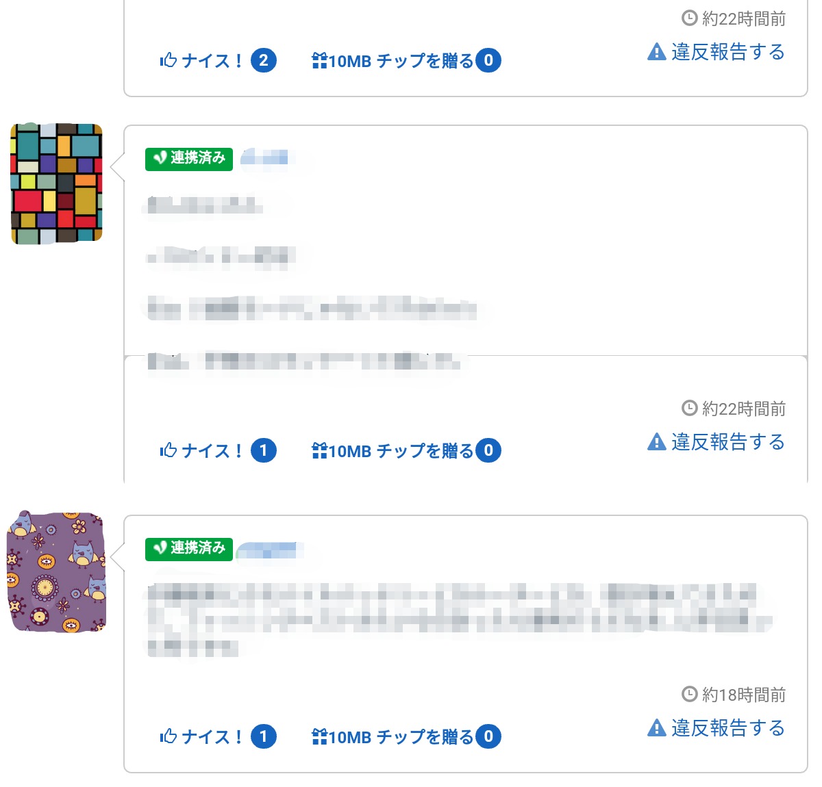Click the 連携済み badge on bottom post
822x787 pixels.
(x=189, y=549)
